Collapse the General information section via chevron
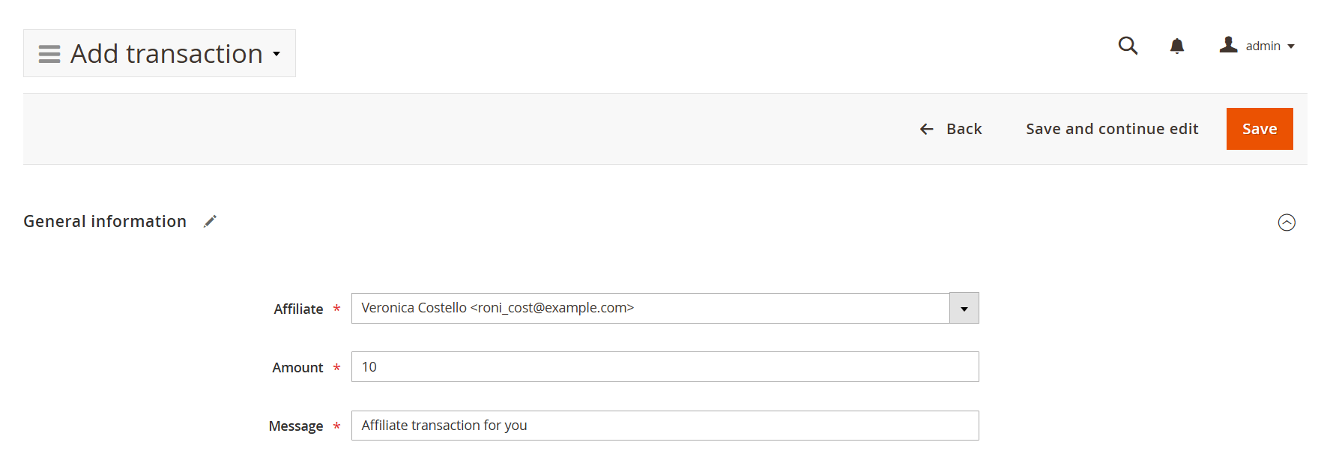 click(x=1287, y=223)
